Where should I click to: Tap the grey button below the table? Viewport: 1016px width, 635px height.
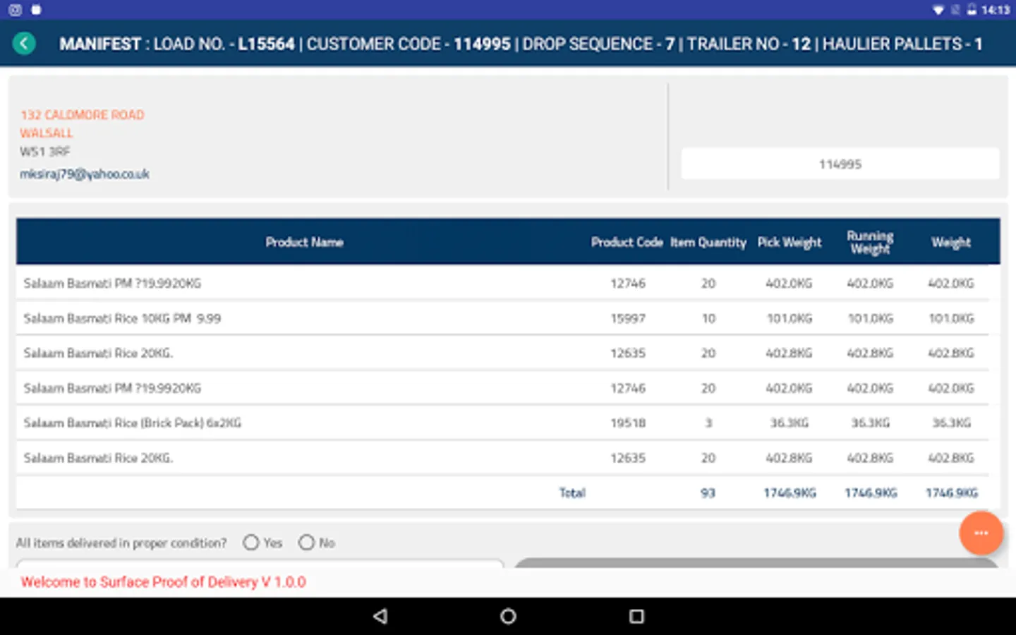[x=756, y=563]
